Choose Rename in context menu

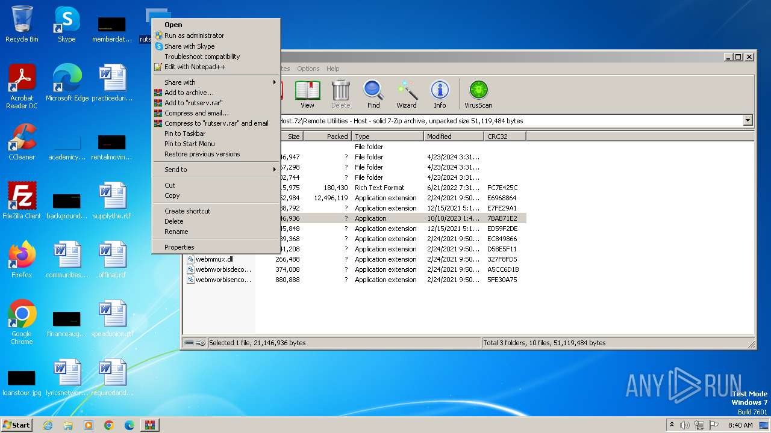216,232
